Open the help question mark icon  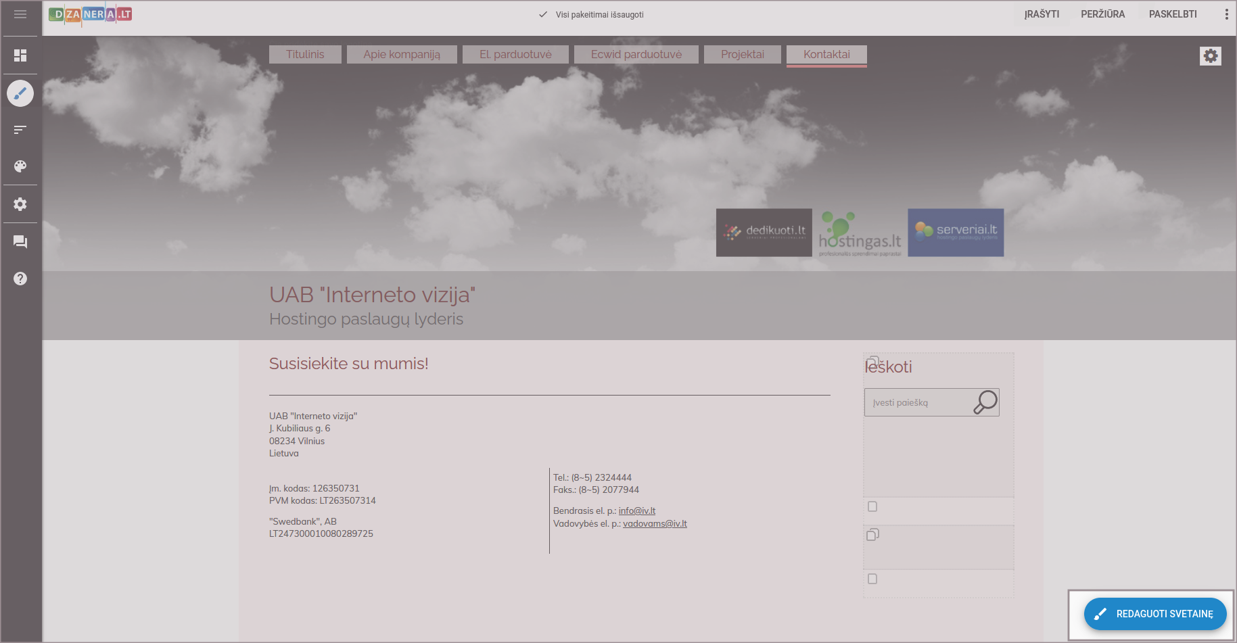[x=20, y=279]
